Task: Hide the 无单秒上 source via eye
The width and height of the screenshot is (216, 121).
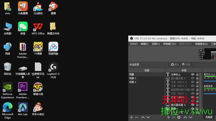Action: pyautogui.click(x=193, y=74)
